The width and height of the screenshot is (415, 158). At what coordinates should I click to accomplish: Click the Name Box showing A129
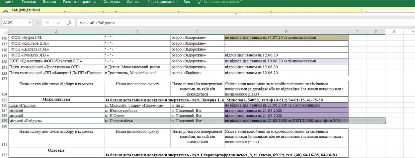pyautogui.click(x=15, y=23)
